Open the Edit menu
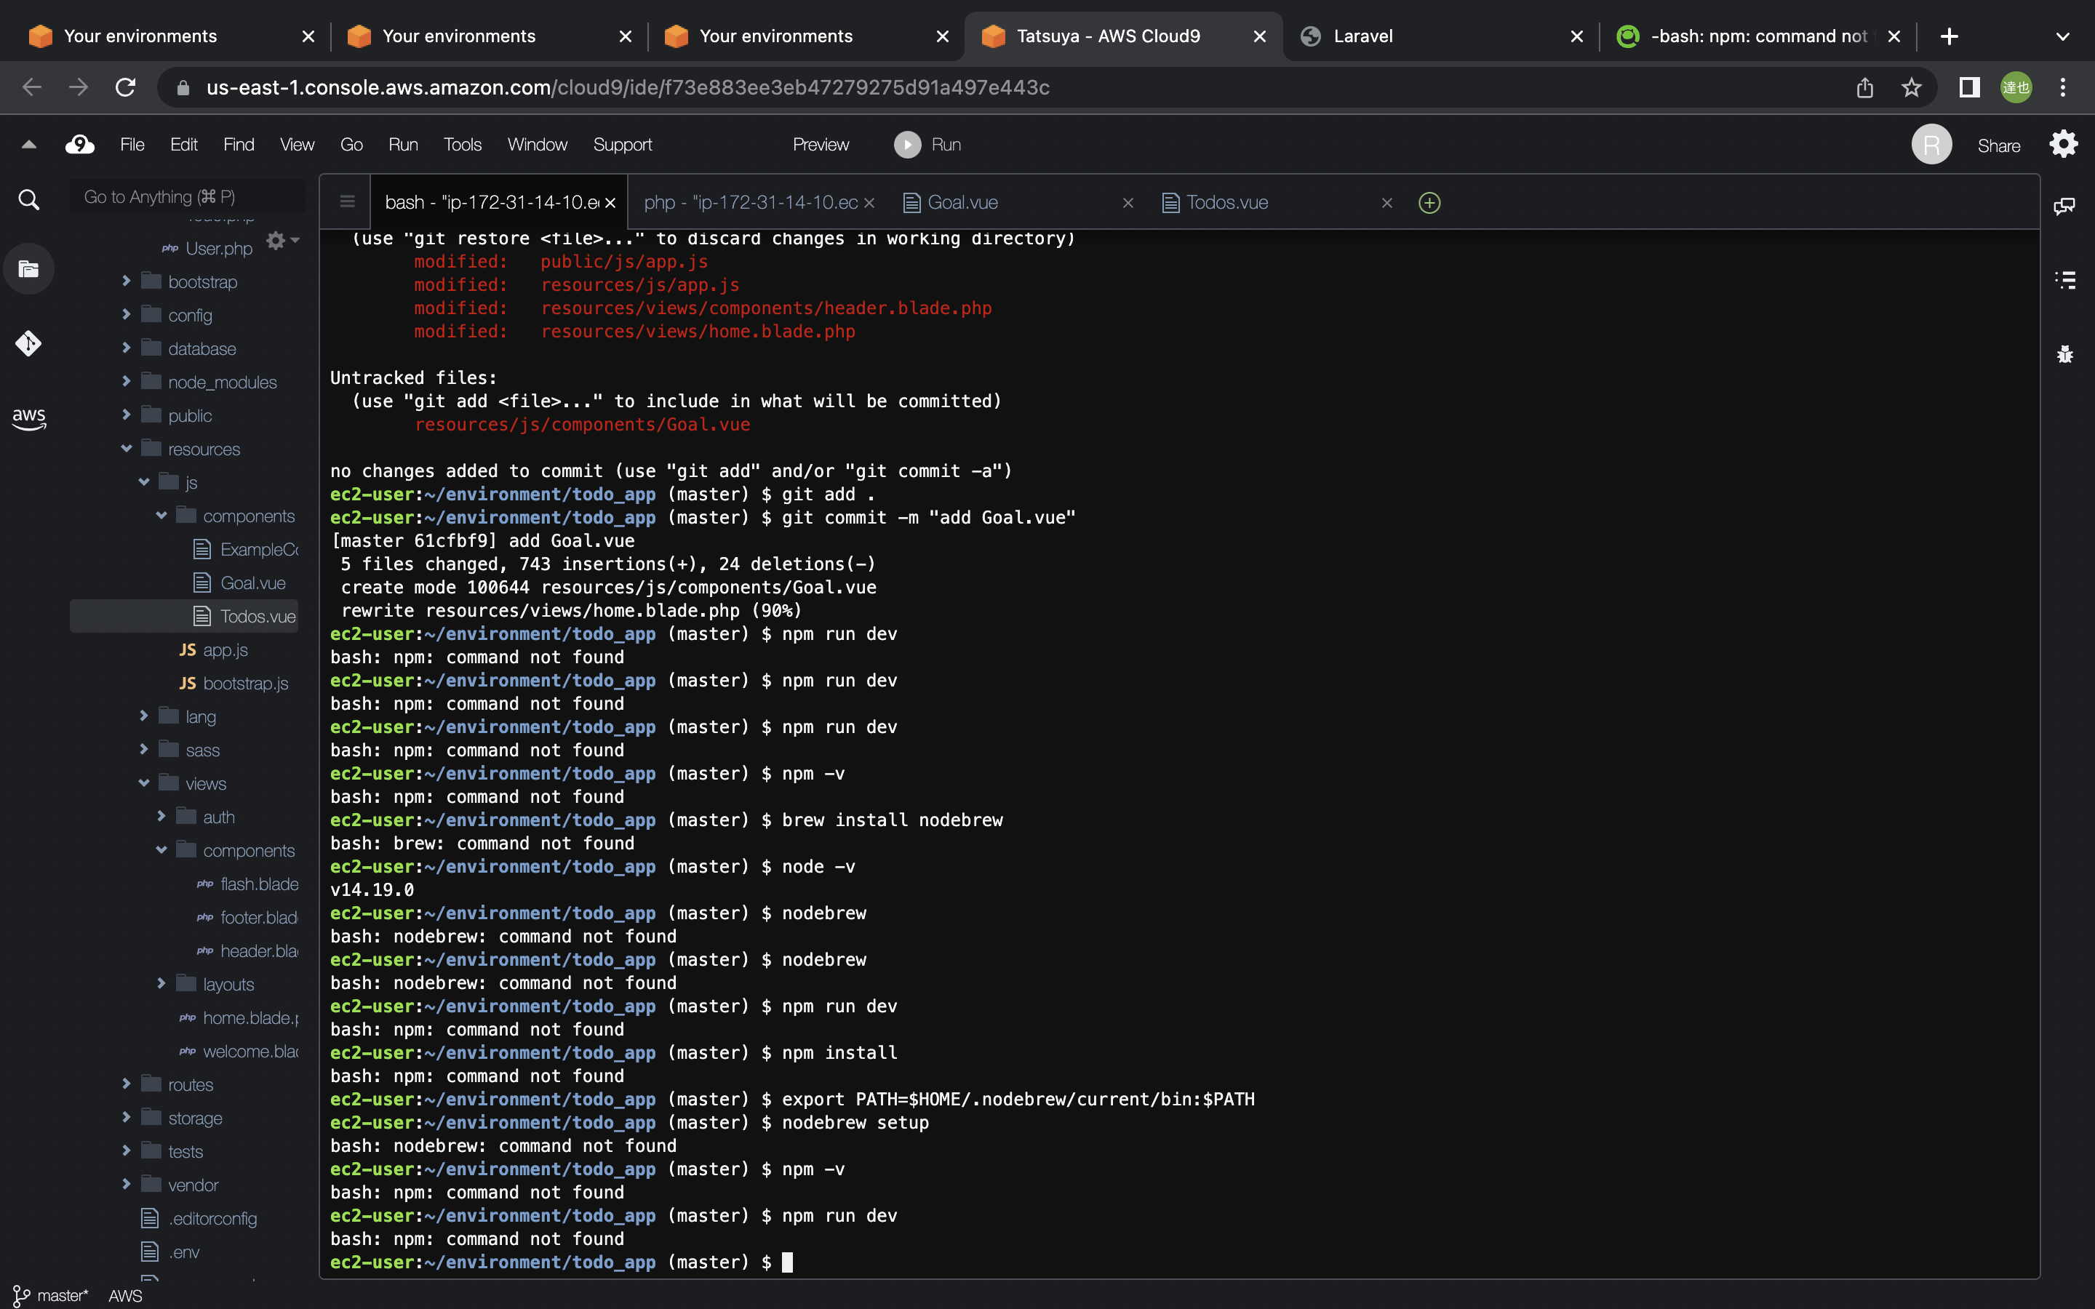Image resolution: width=2095 pixels, height=1309 pixels. click(x=183, y=145)
